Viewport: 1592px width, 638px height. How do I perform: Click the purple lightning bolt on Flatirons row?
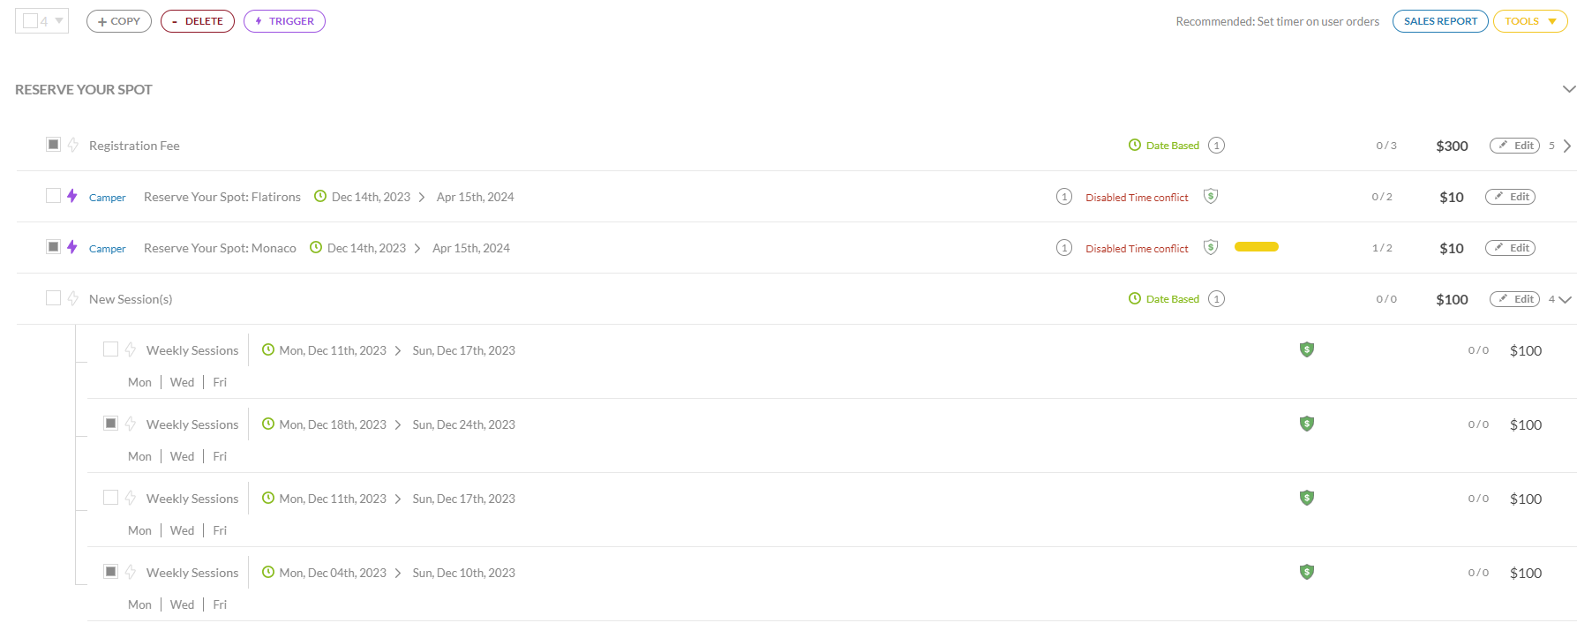pyautogui.click(x=72, y=196)
